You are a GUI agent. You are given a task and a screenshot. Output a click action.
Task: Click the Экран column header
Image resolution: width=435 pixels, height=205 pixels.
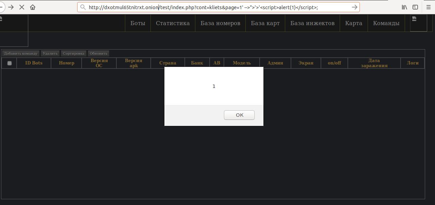click(x=306, y=63)
